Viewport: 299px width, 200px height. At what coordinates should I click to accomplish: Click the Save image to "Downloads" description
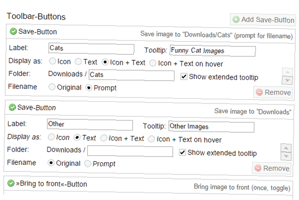(x=253, y=111)
